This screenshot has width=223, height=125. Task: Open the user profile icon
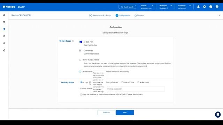217,7
